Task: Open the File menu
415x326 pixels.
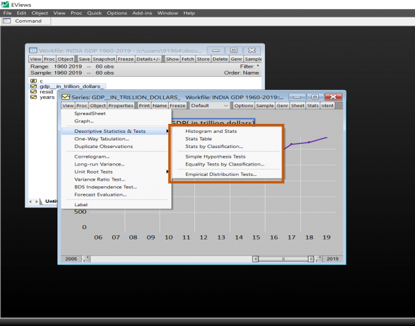Action: (x=8, y=13)
